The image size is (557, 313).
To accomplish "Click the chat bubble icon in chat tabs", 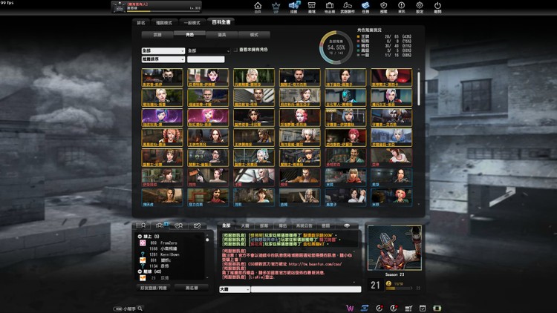I will (x=347, y=225).
